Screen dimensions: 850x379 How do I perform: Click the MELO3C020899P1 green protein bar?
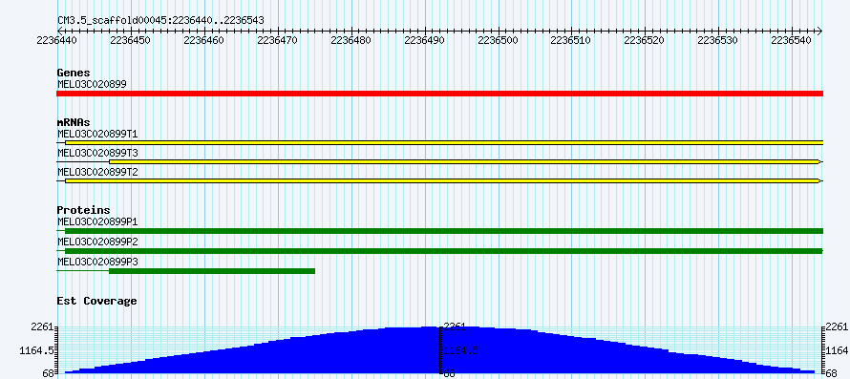click(x=444, y=231)
